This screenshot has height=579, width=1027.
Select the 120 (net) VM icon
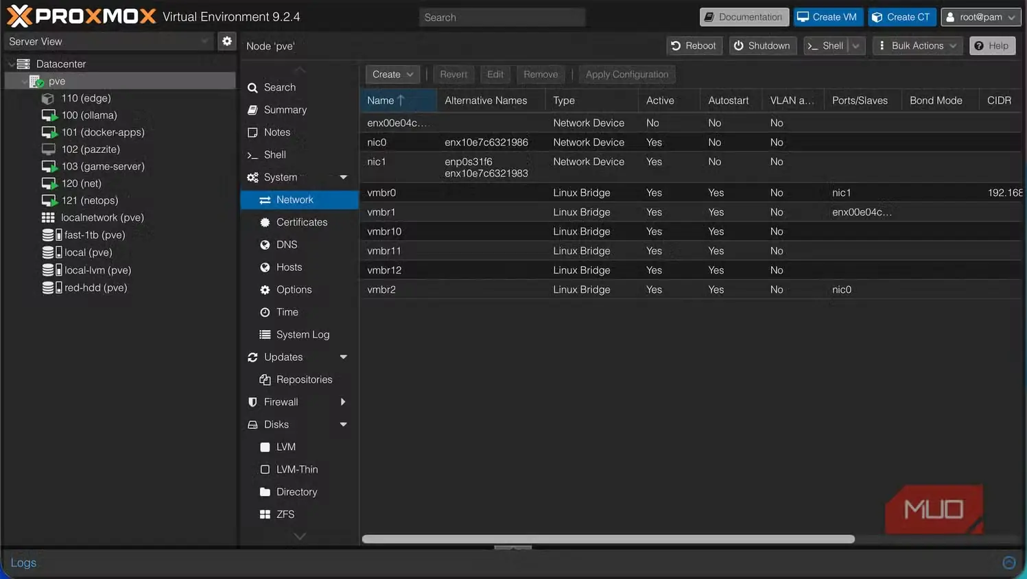[49, 183]
